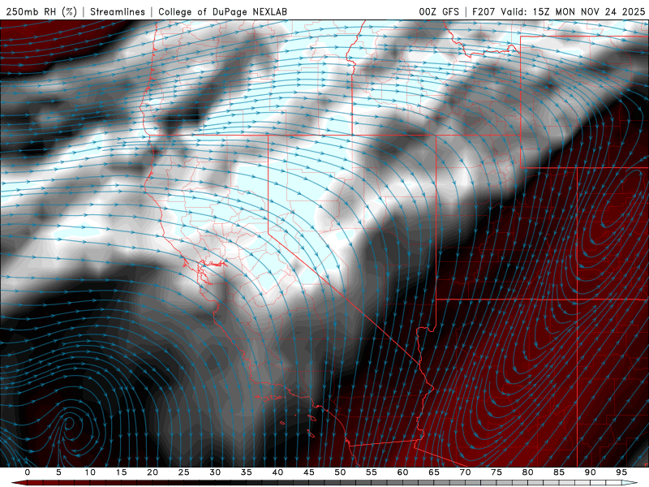Click the San Francisco Bay outline on map

[205, 271]
